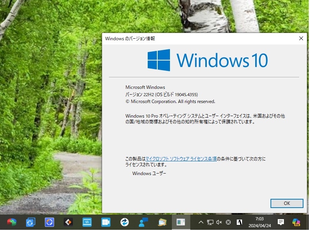The width and height of the screenshot is (310, 231).
Task: Click the muted speaker volume icon
Action: click(220, 223)
